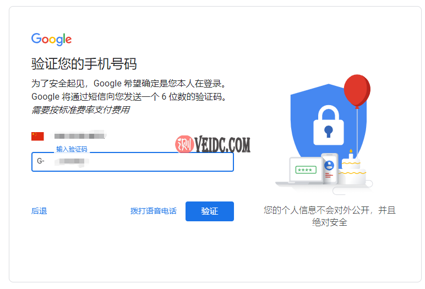Click the G- prefix in the code field

41,161
